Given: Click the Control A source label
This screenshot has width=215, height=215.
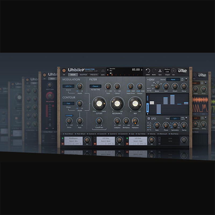Looking at the screenshot, I should click(x=92, y=134).
